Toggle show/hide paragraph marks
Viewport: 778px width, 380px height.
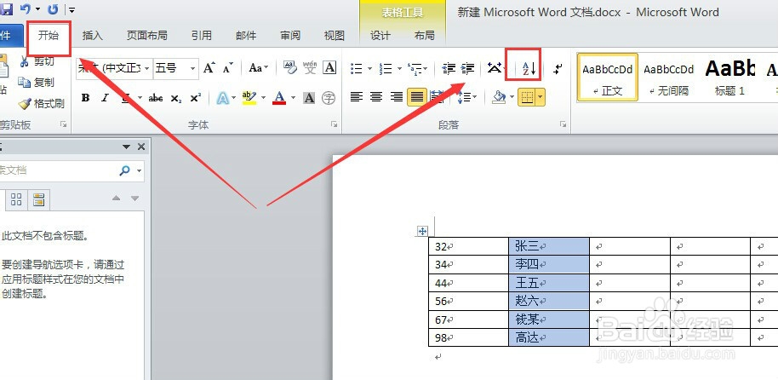558,68
